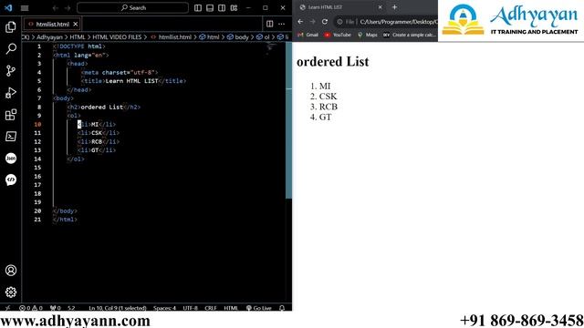Viewport: 584px width, 328px height.
Task: Select the ol symbol in breadcrumbs
Action: (263, 37)
